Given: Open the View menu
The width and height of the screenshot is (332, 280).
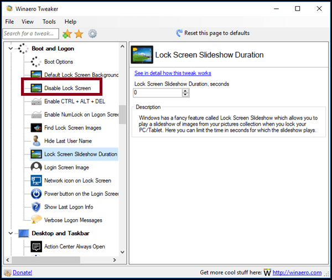Looking at the screenshot, I should click(28, 22).
